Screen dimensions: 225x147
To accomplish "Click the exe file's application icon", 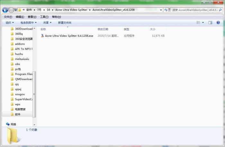I will (x=42, y=36).
